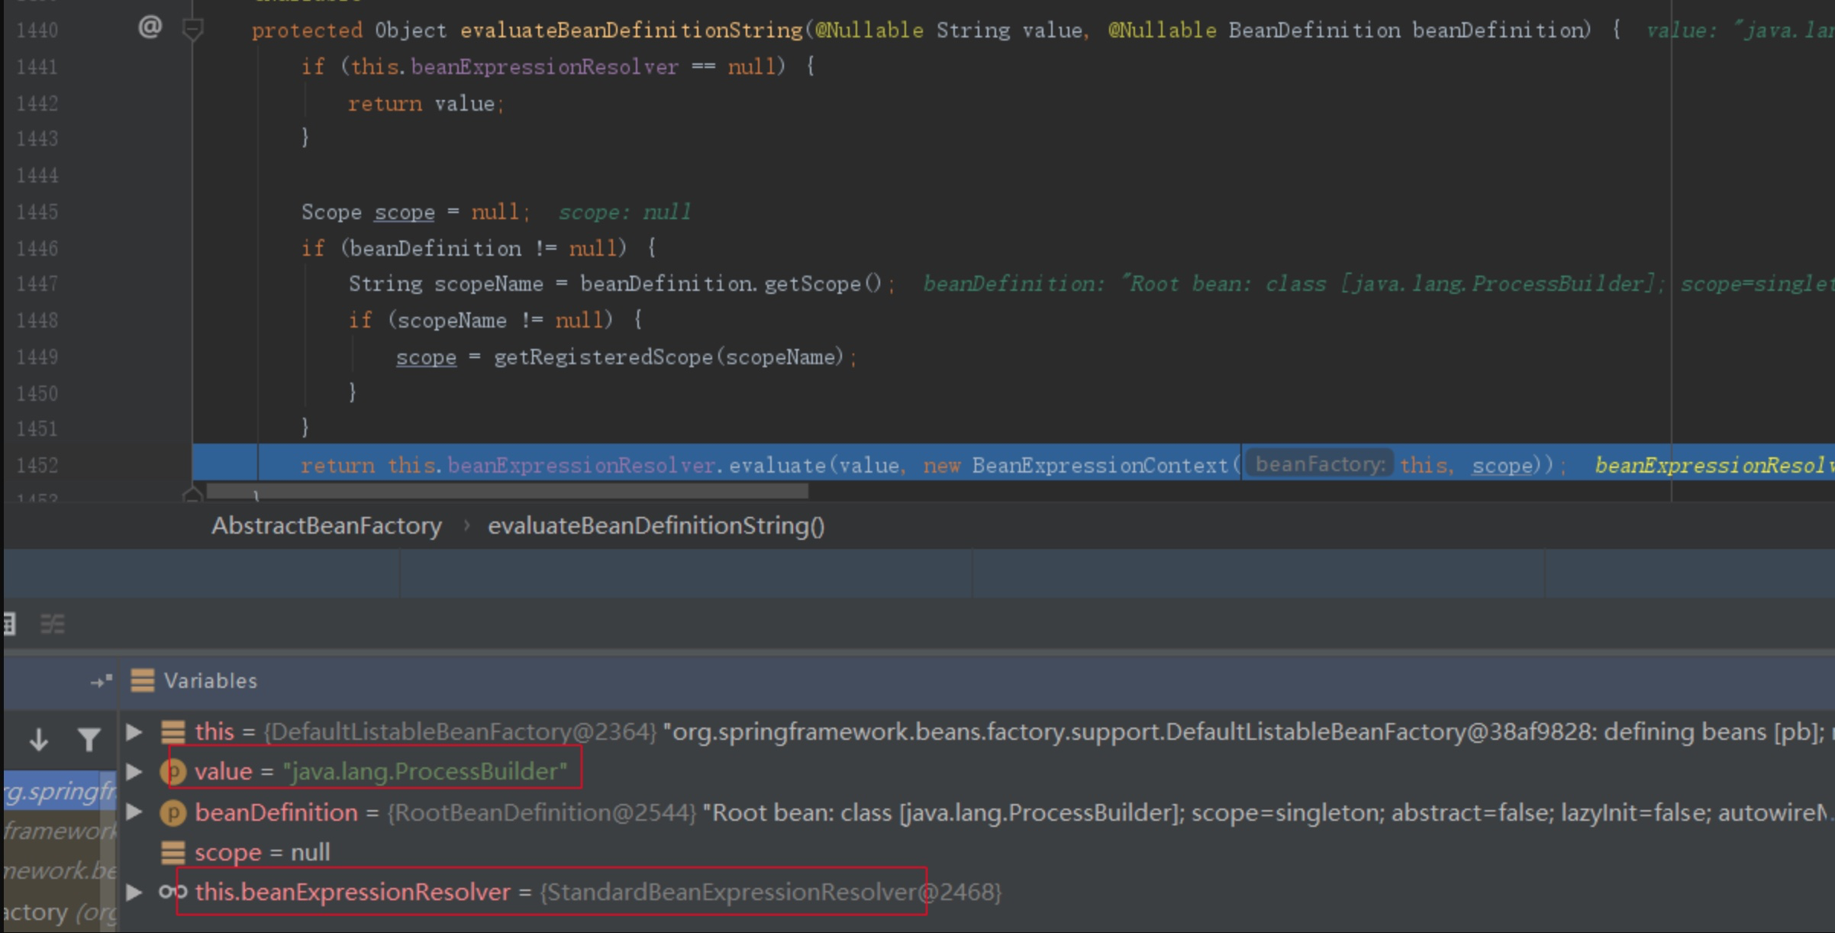1835x933 pixels.
Task: Click the @ override gutter icon
Action: [x=150, y=27]
